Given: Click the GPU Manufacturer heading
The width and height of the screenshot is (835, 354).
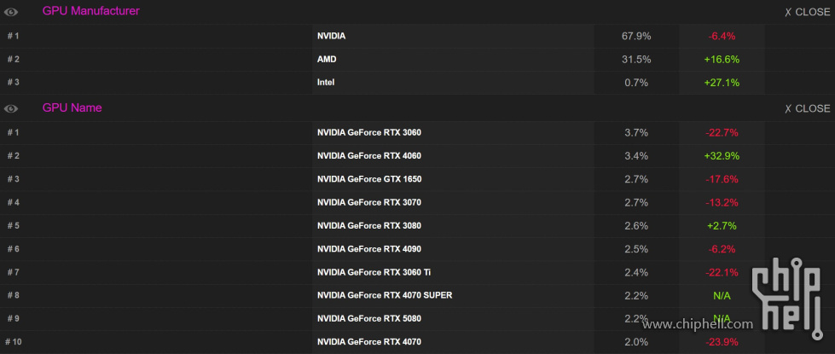Looking at the screenshot, I should click(x=91, y=10).
